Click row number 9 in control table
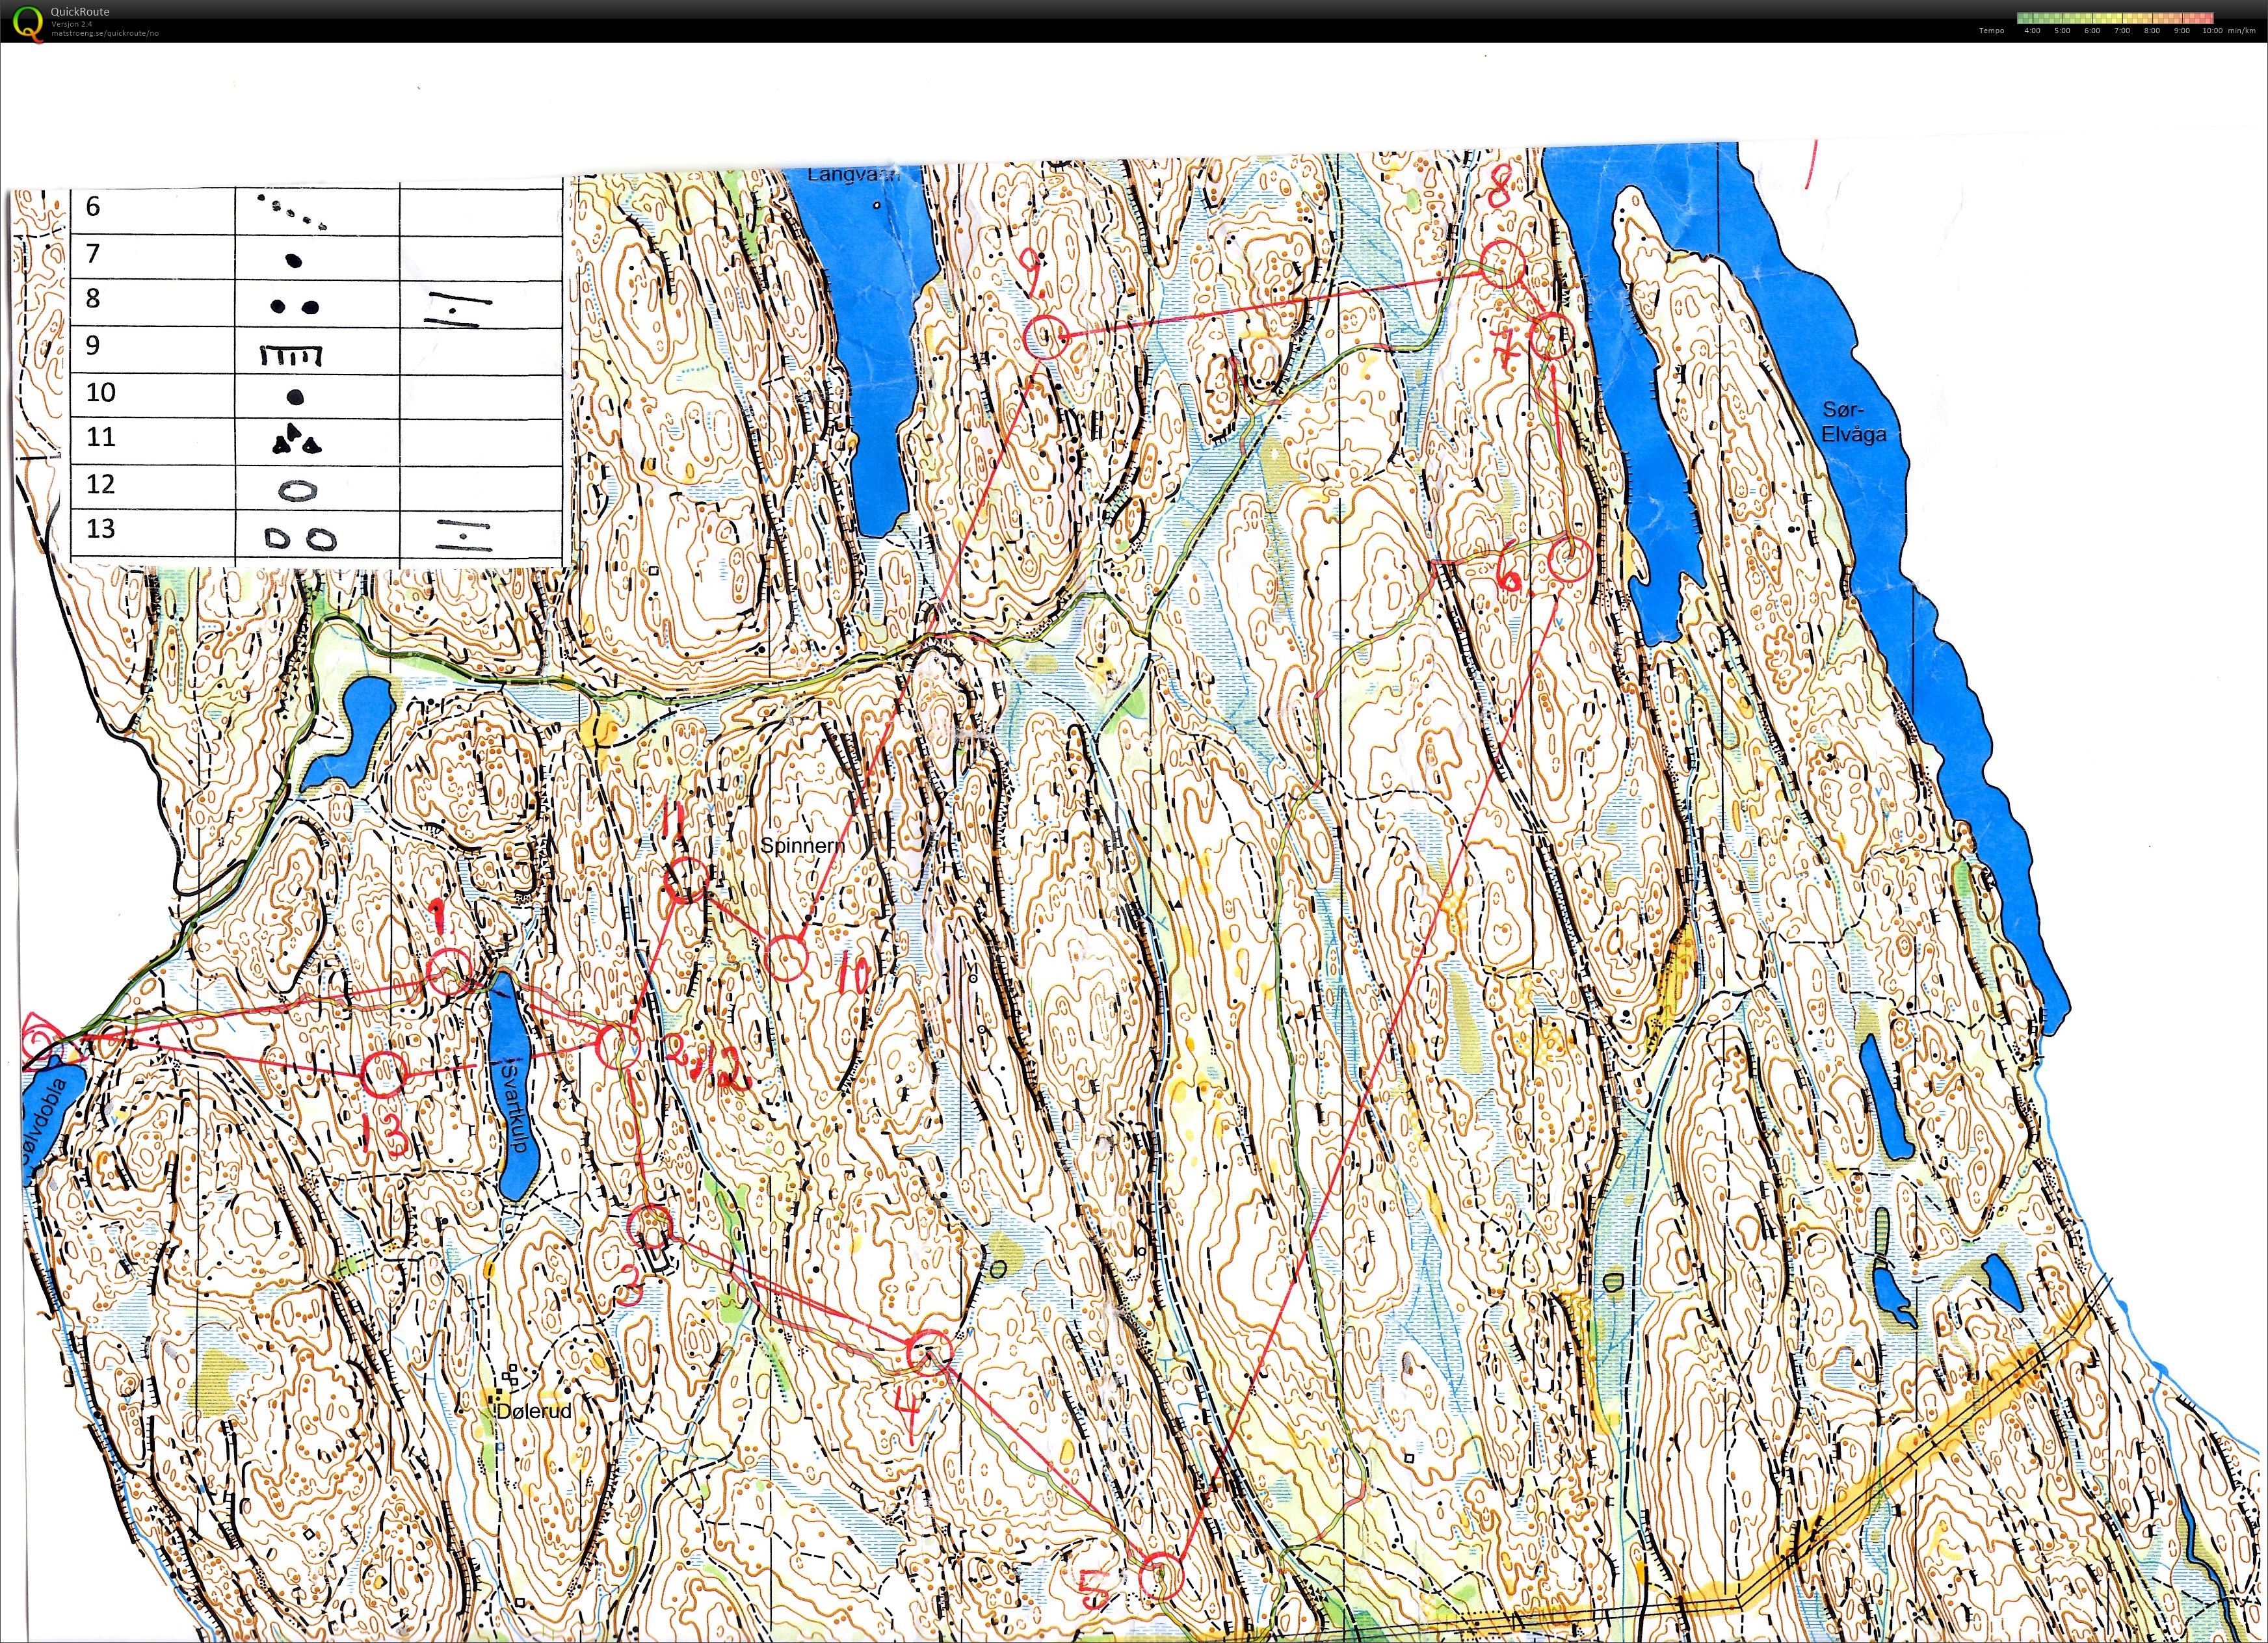Screen dimensions: 2268x1643 click(93, 345)
